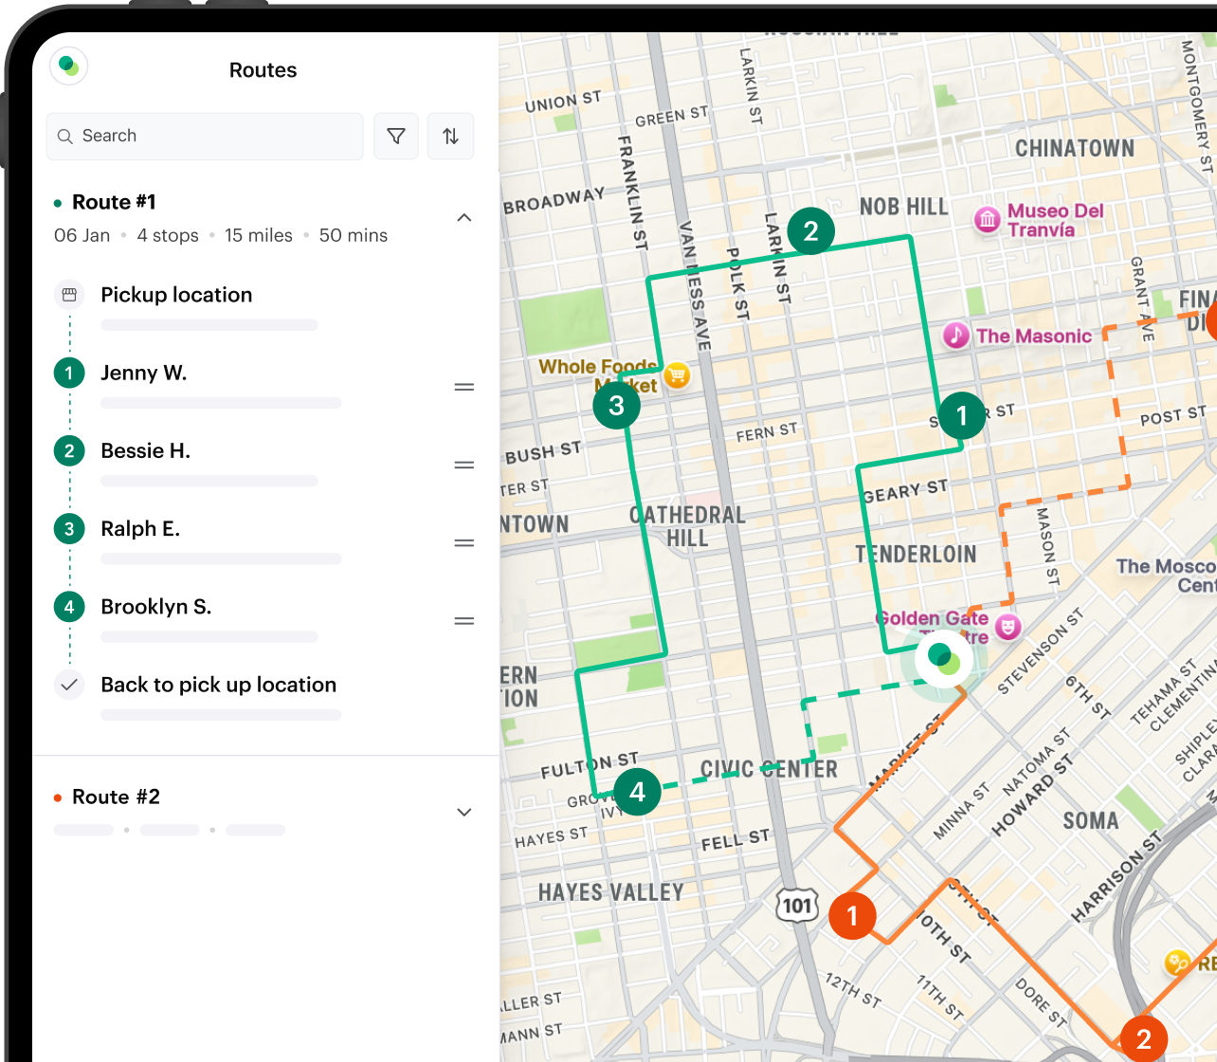Click the 15 miles route detail
This screenshot has height=1062, width=1217.
259,235
